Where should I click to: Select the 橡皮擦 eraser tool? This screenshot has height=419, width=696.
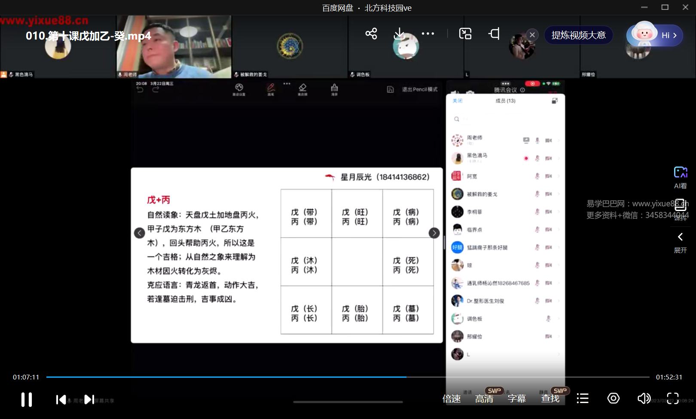point(302,89)
